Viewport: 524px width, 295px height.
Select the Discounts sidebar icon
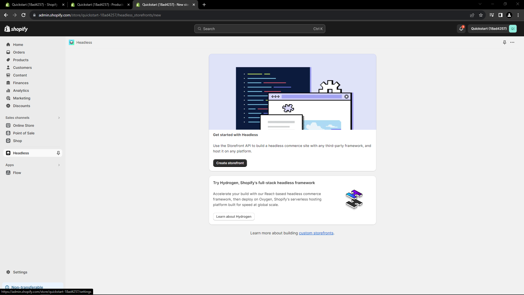[x=8, y=106]
